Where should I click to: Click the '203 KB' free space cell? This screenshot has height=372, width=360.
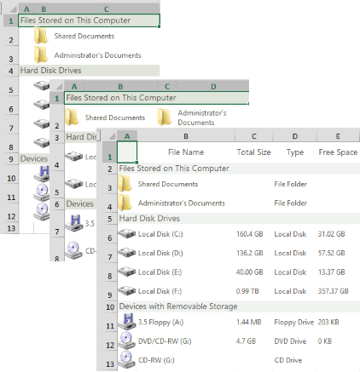click(x=328, y=322)
